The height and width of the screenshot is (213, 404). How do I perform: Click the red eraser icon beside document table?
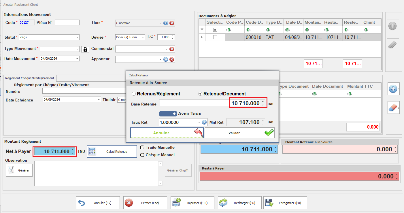tap(393, 108)
